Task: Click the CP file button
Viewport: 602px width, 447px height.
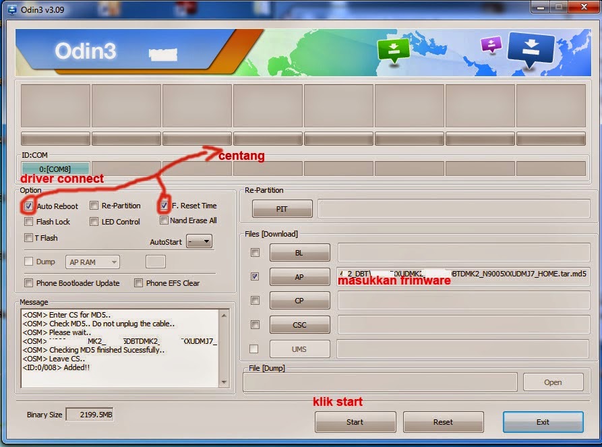Action: pos(300,301)
